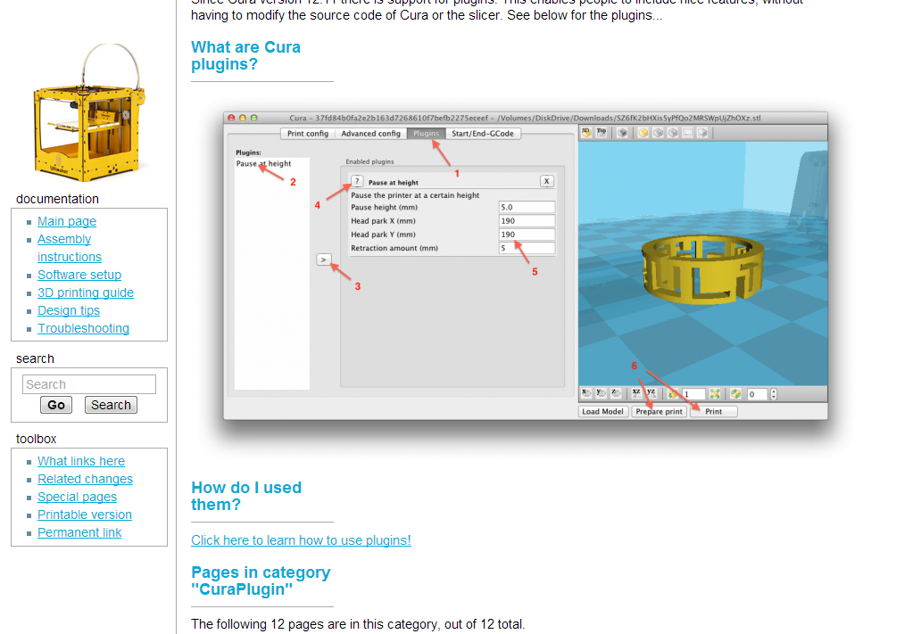This screenshot has width=921, height=634.
Task: Open the Special pages link
Action: (x=77, y=498)
